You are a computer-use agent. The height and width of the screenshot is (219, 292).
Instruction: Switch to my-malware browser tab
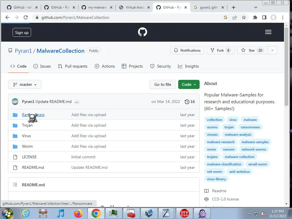tap(97, 7)
